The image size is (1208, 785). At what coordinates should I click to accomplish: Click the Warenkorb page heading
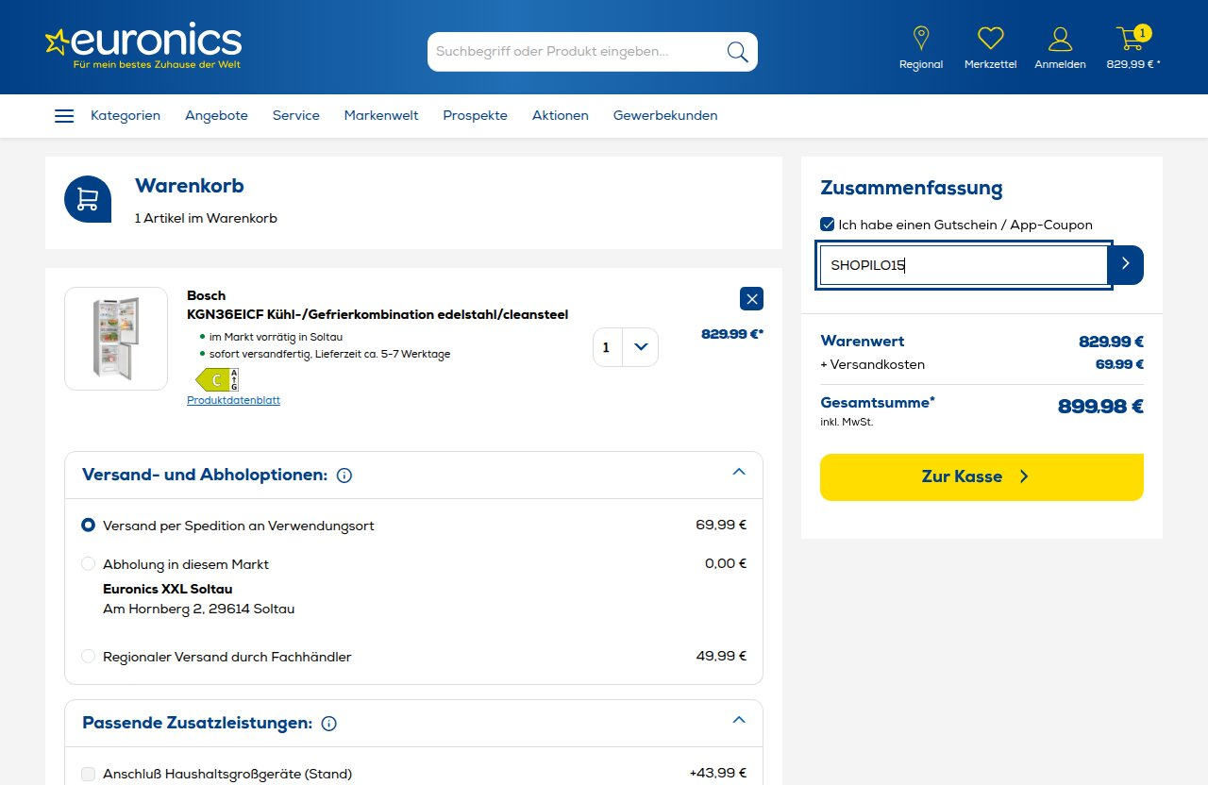pyautogui.click(x=190, y=186)
